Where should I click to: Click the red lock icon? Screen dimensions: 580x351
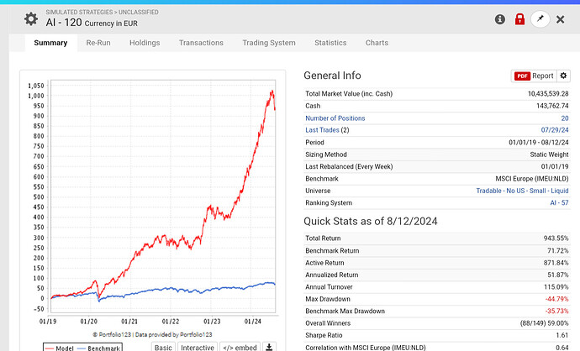519,19
